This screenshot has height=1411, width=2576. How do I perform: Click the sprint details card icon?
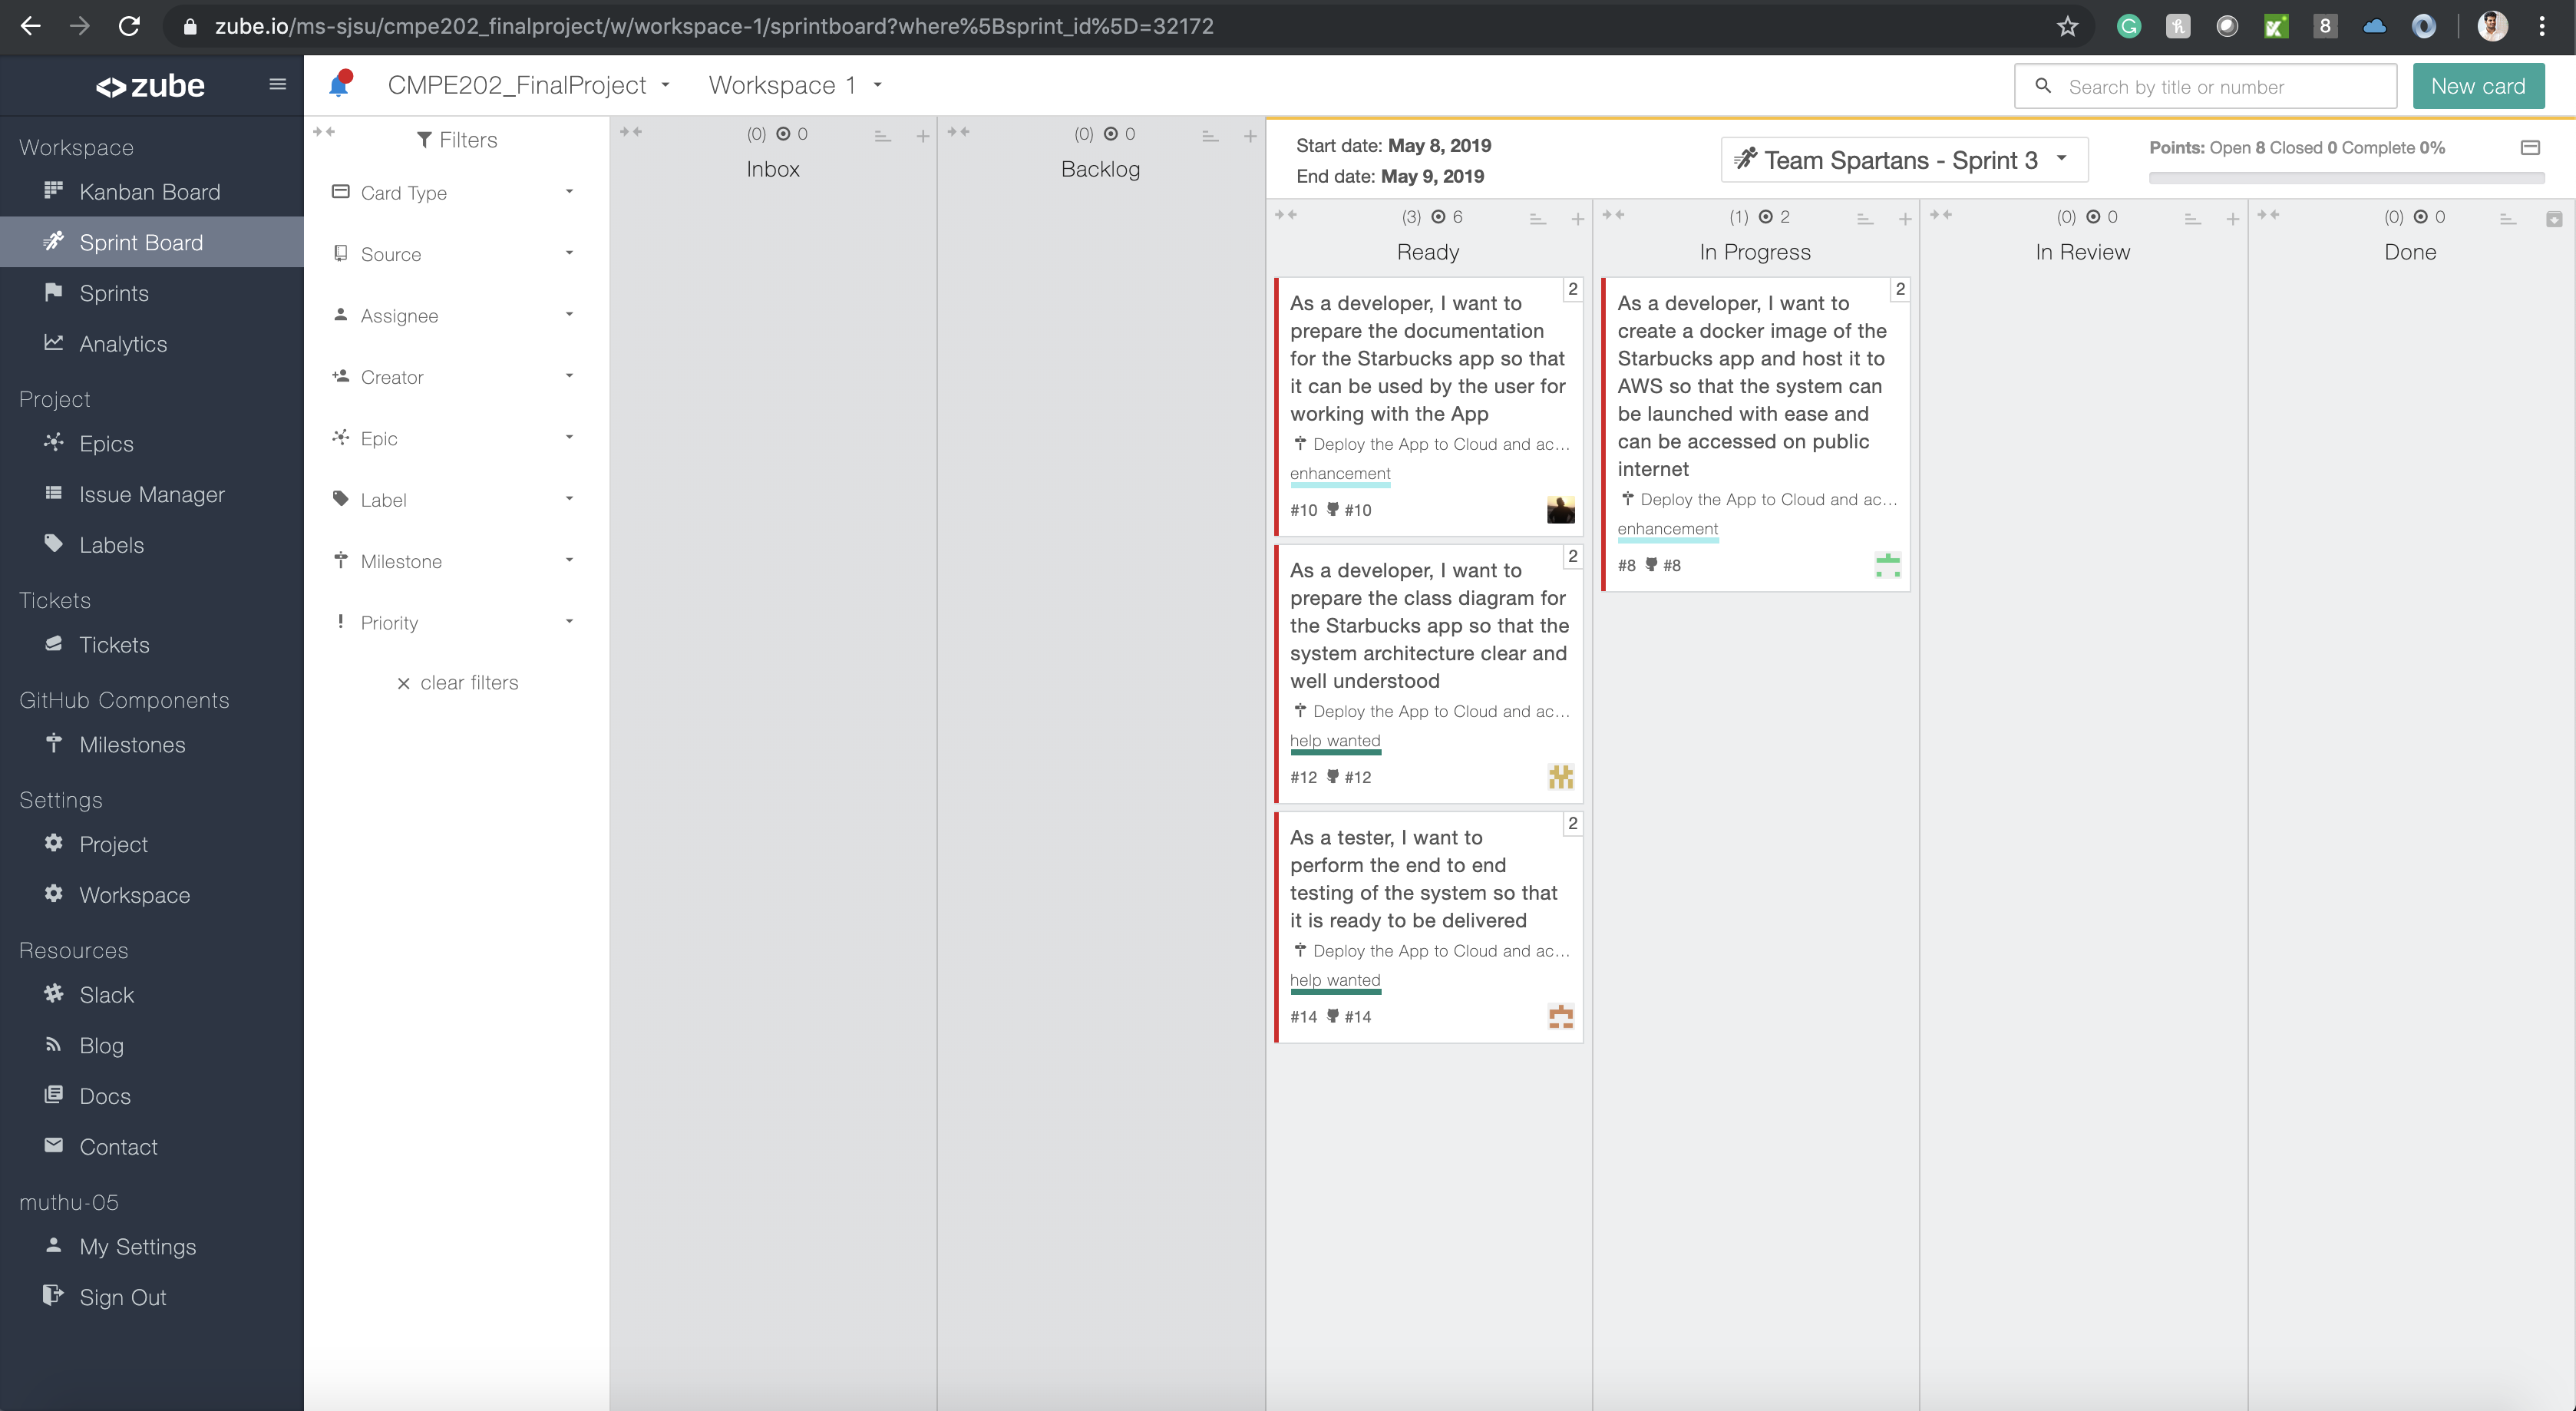2530,148
